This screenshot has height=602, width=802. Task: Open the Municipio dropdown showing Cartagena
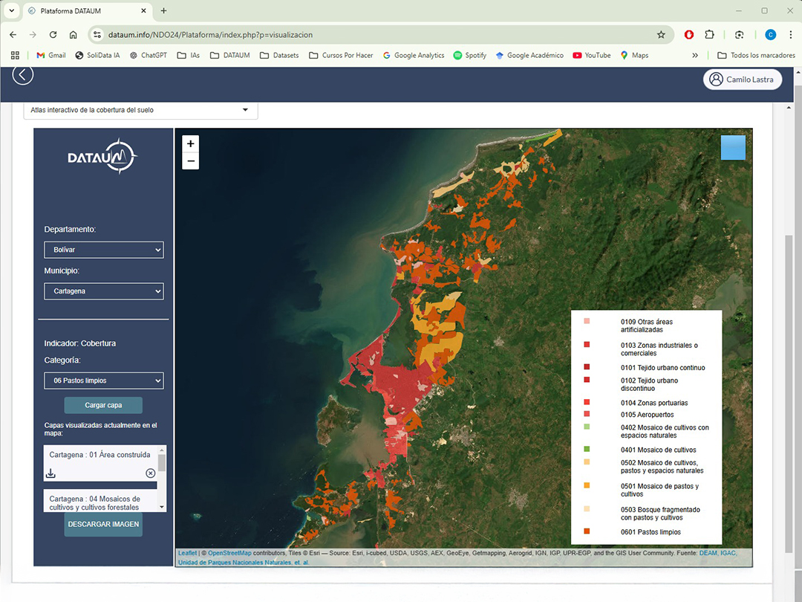(103, 291)
